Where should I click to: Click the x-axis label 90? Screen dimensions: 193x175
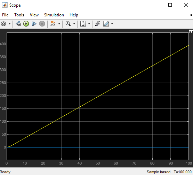[x=171, y=163]
